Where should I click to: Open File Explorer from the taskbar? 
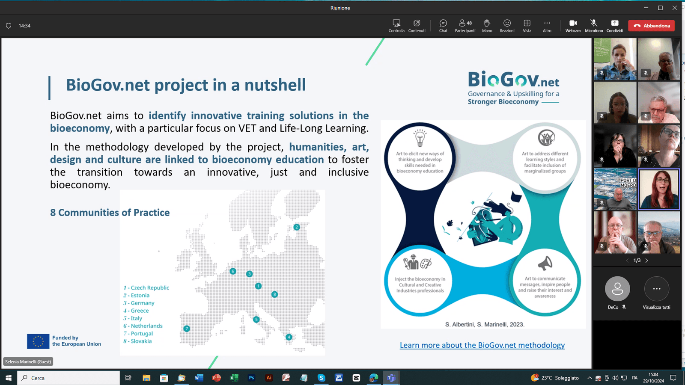coord(146,378)
